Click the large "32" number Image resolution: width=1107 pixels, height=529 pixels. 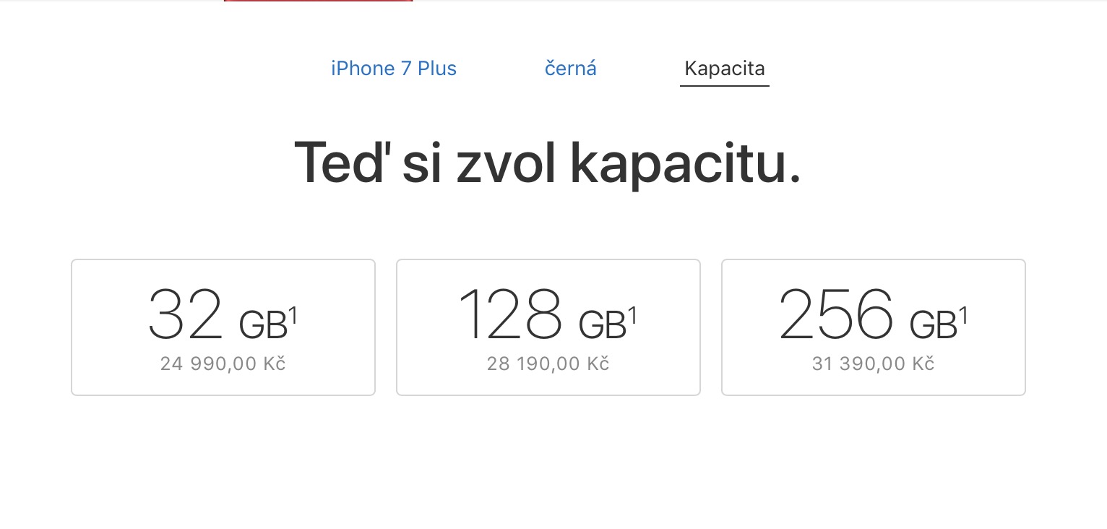pos(186,316)
